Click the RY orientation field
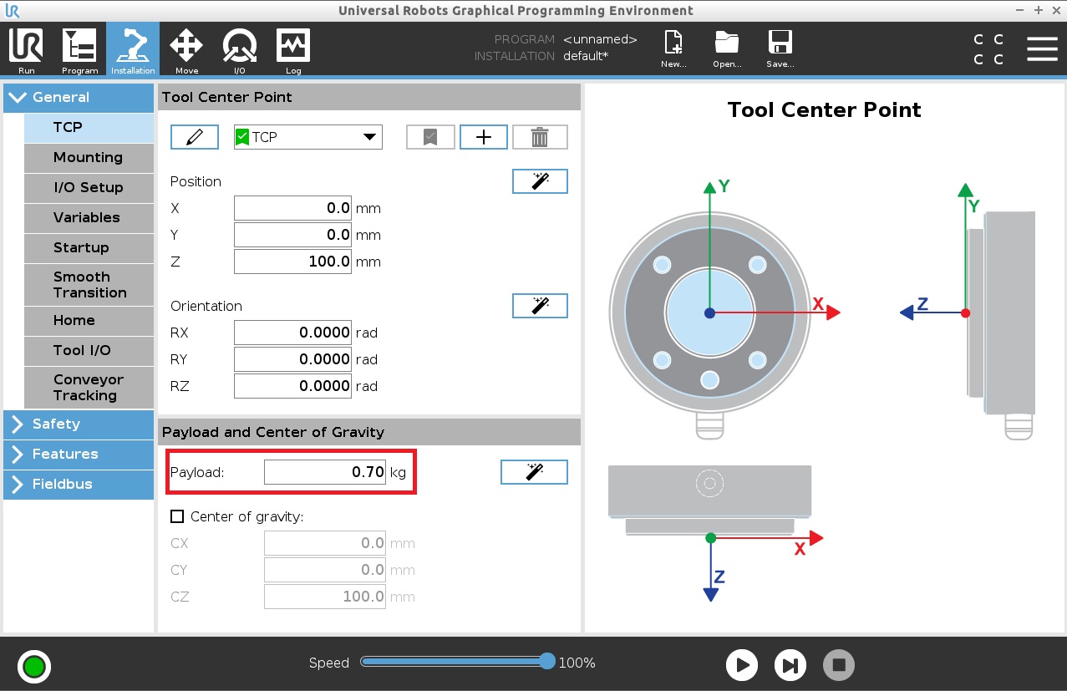The height and width of the screenshot is (691, 1067). [293, 359]
